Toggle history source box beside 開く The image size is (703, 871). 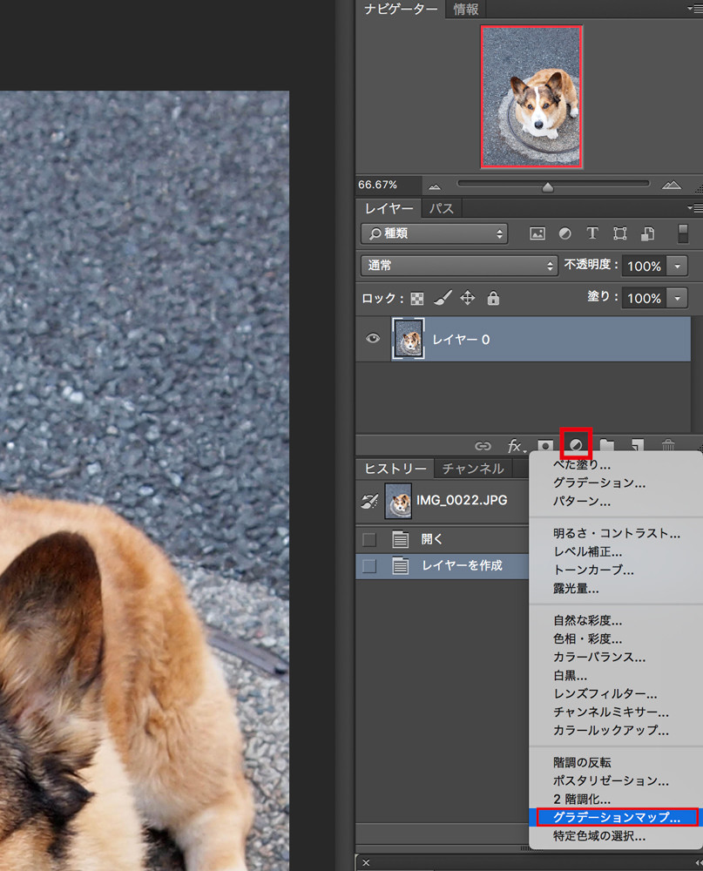(369, 539)
